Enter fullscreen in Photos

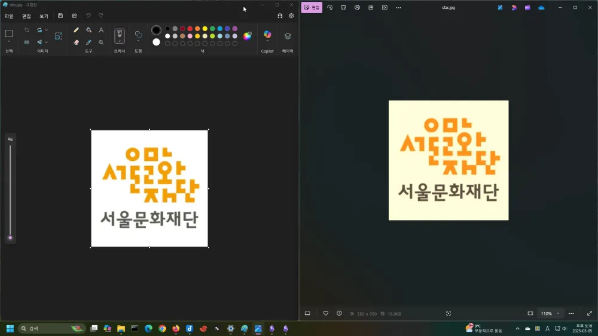click(x=589, y=313)
